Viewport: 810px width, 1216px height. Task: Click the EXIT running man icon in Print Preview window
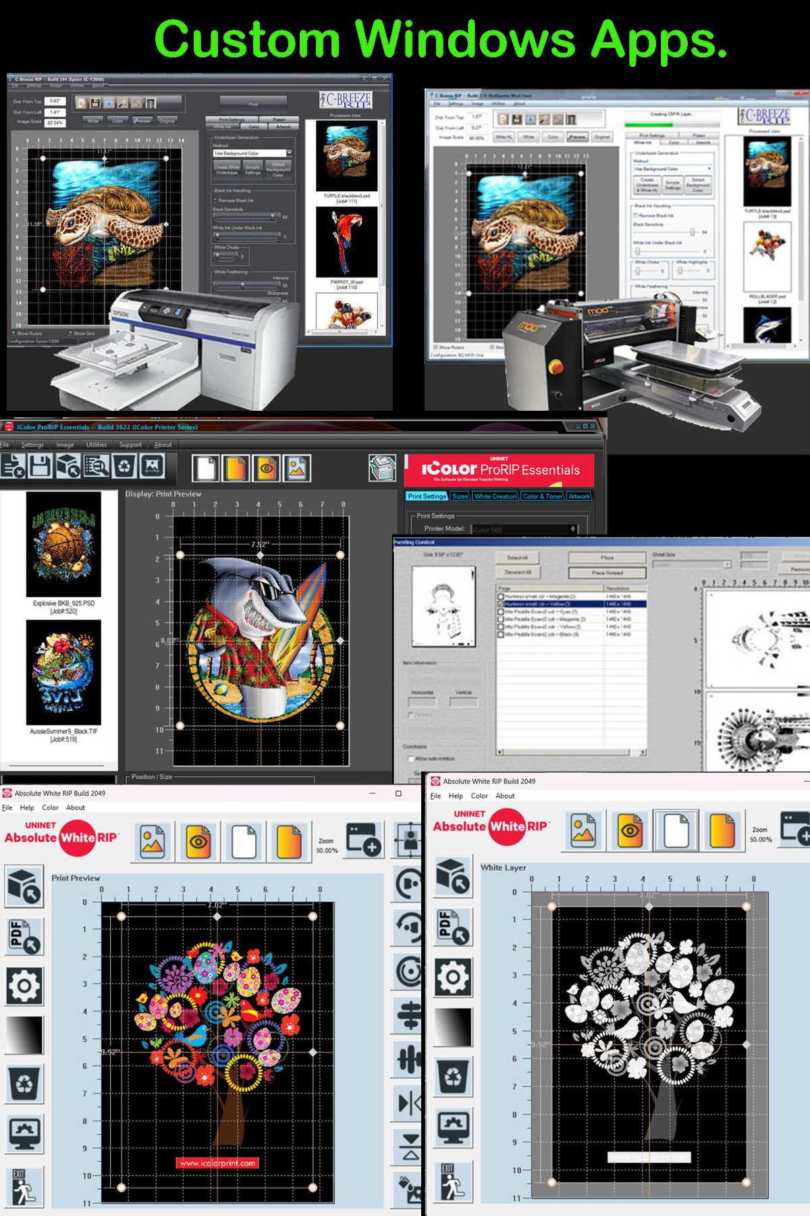(x=24, y=1187)
